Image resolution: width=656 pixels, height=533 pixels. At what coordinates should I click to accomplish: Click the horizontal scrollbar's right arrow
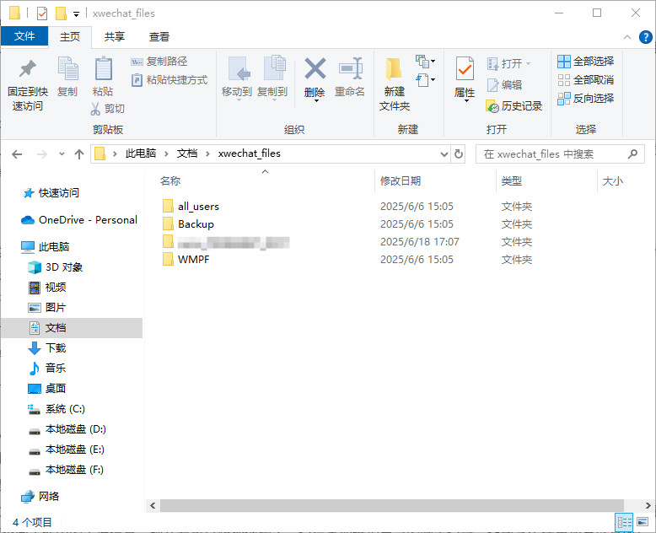648,505
